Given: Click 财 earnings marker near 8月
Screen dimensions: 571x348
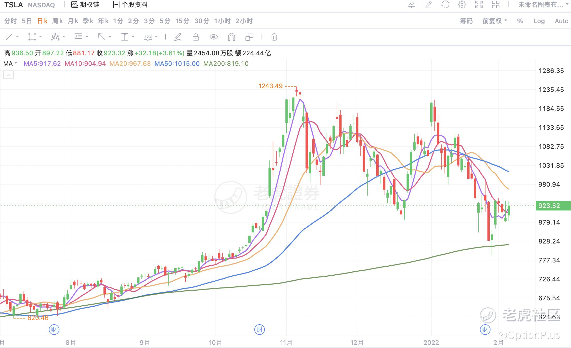Looking at the screenshot, I should pos(54,329).
